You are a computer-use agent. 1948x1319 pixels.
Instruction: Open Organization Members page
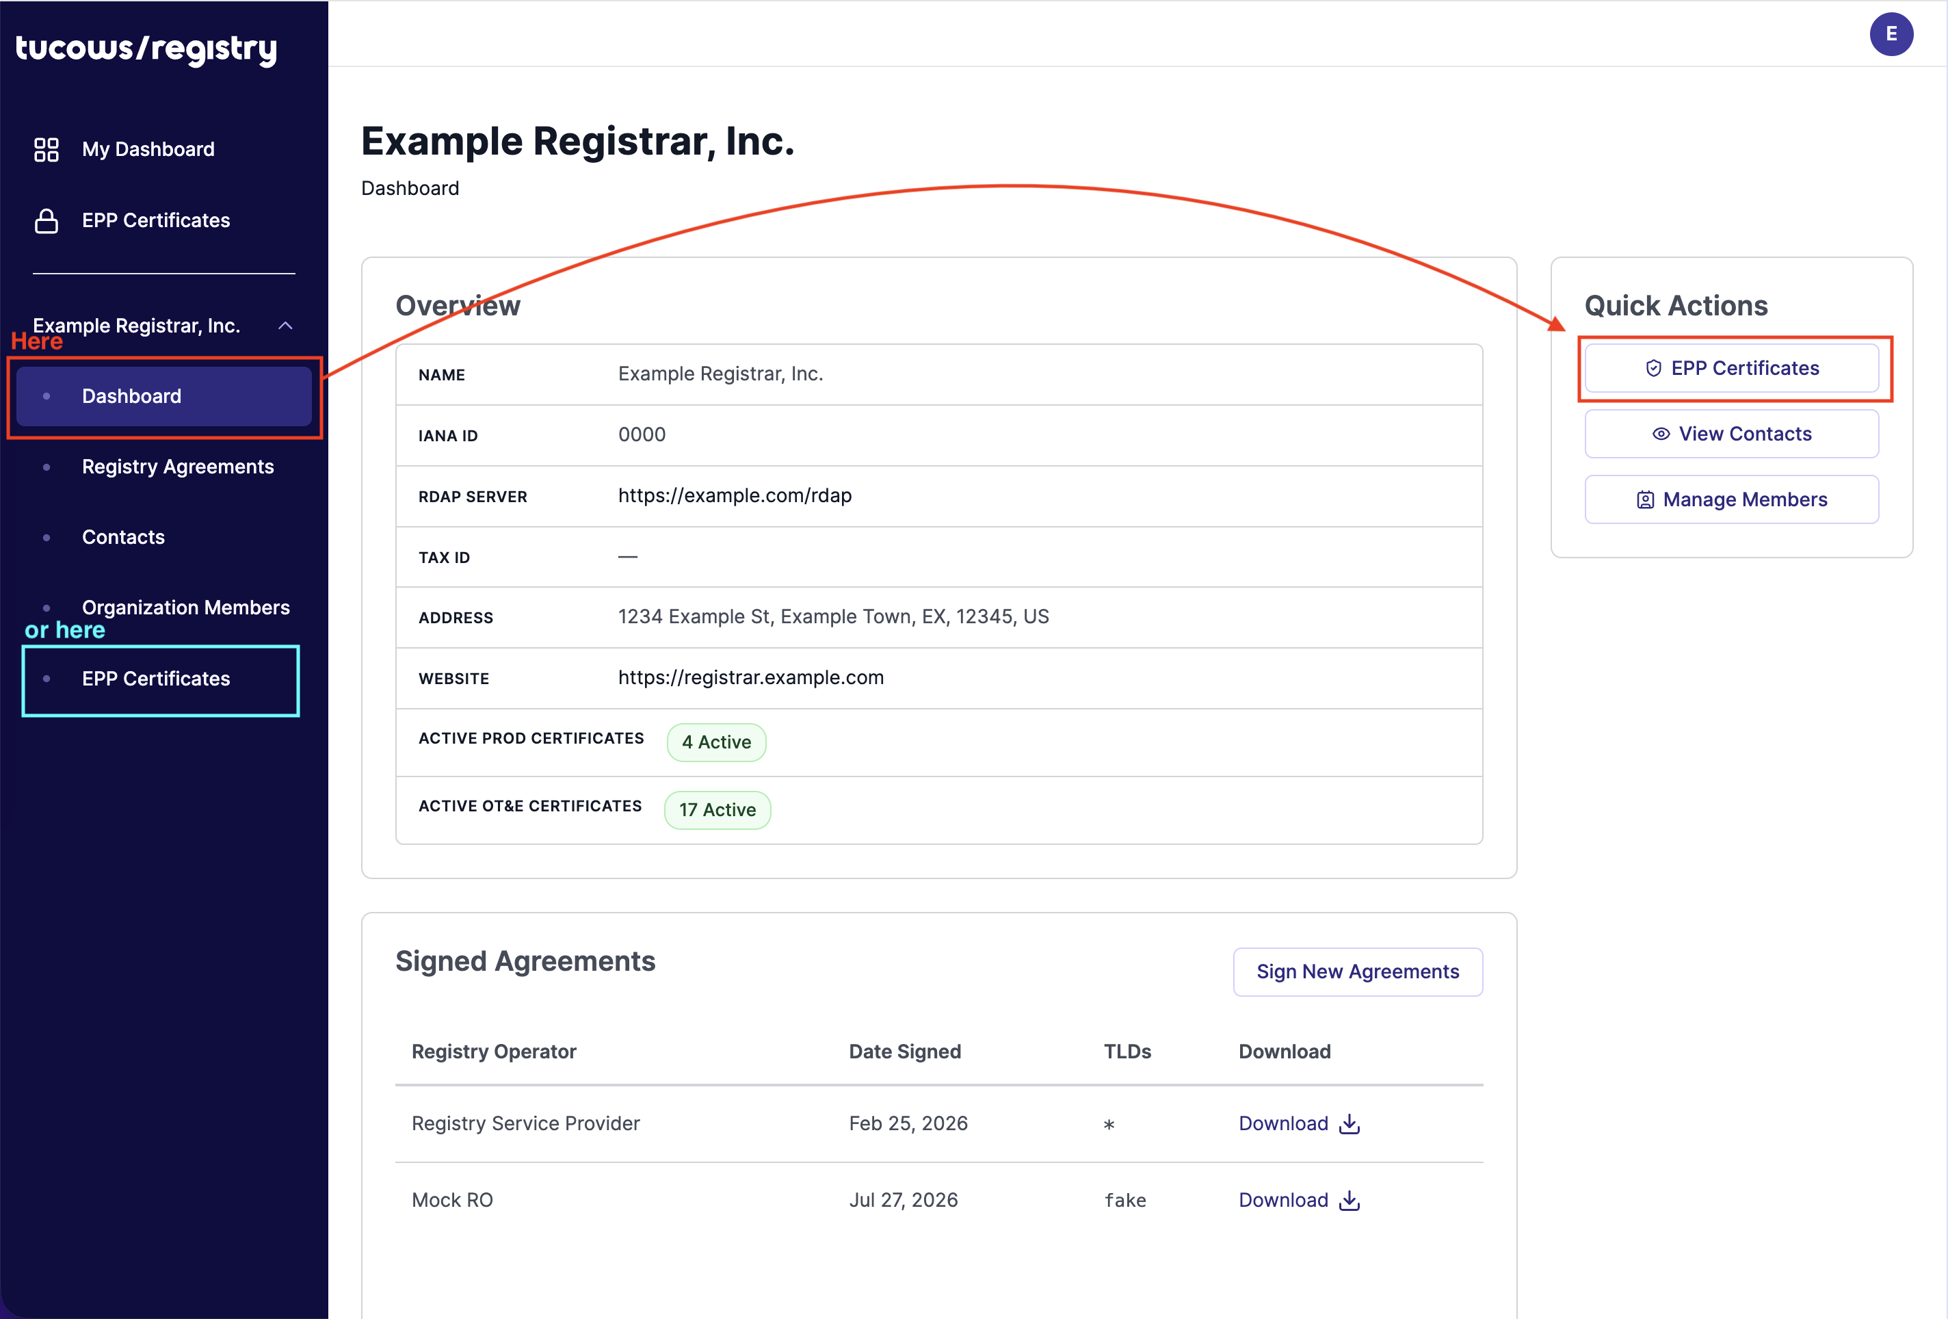click(x=185, y=607)
